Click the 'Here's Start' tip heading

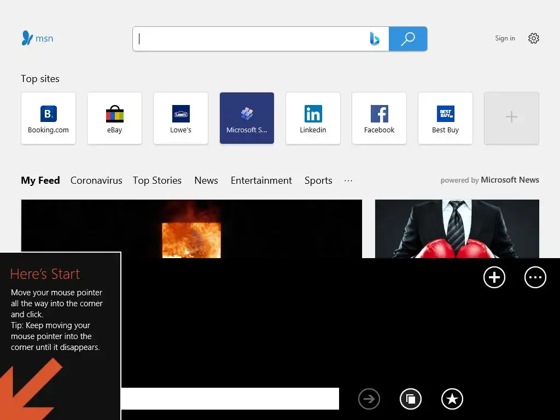click(45, 274)
